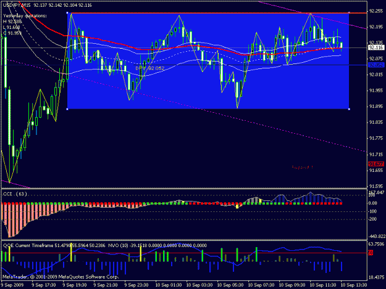Click the CCI scale value 167.047

coord(377,192)
